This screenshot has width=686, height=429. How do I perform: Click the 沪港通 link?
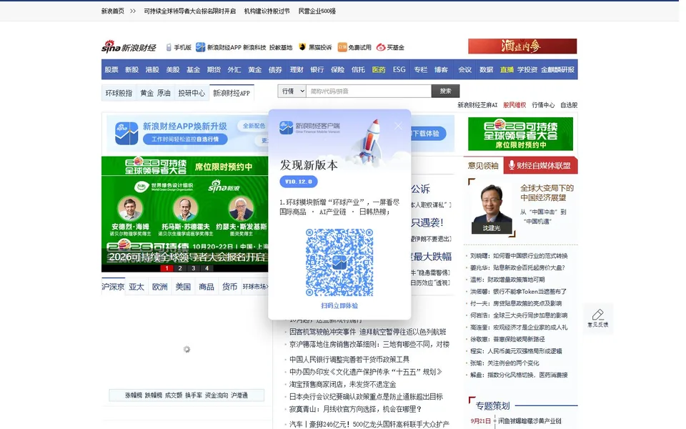[239, 395]
